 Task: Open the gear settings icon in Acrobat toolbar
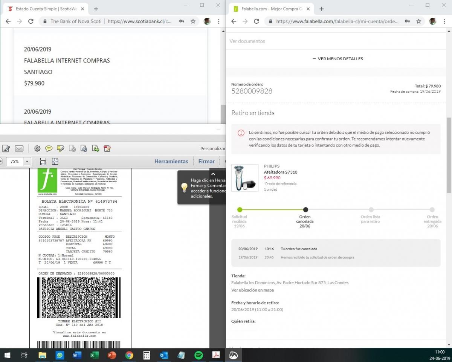[37, 148]
